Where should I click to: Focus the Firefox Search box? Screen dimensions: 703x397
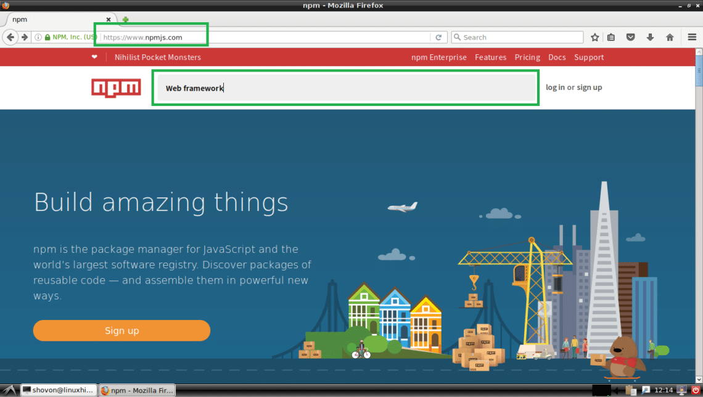point(517,37)
